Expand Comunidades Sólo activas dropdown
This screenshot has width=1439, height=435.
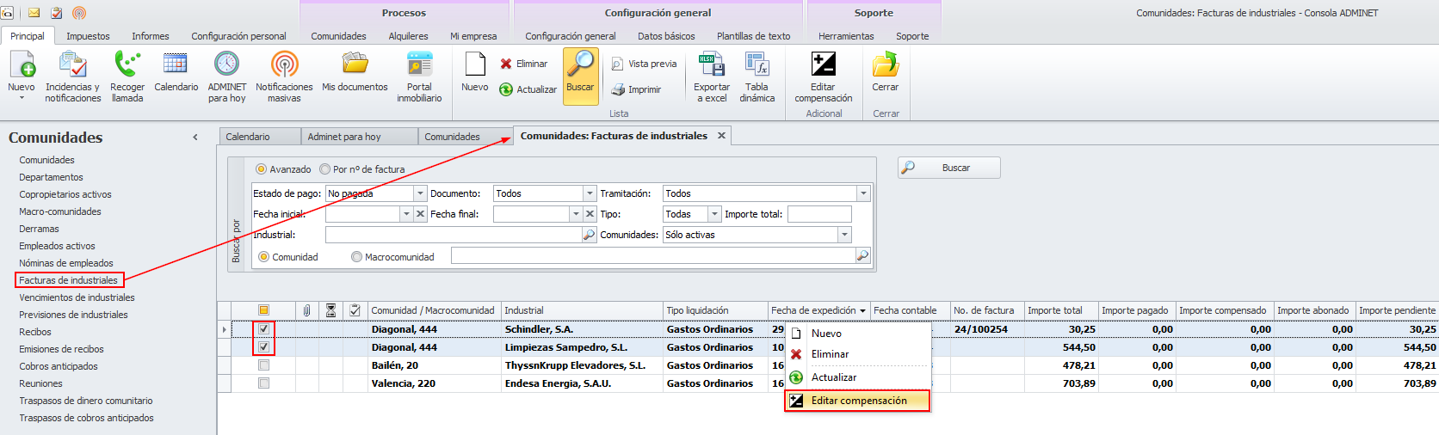[x=844, y=235]
